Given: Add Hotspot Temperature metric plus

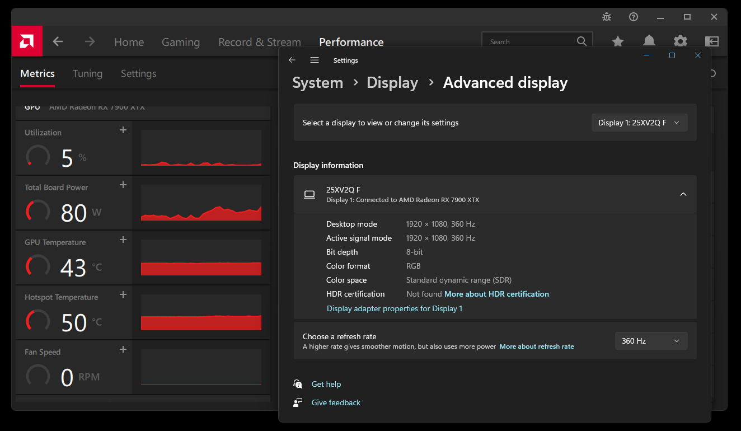Looking at the screenshot, I should [x=123, y=295].
